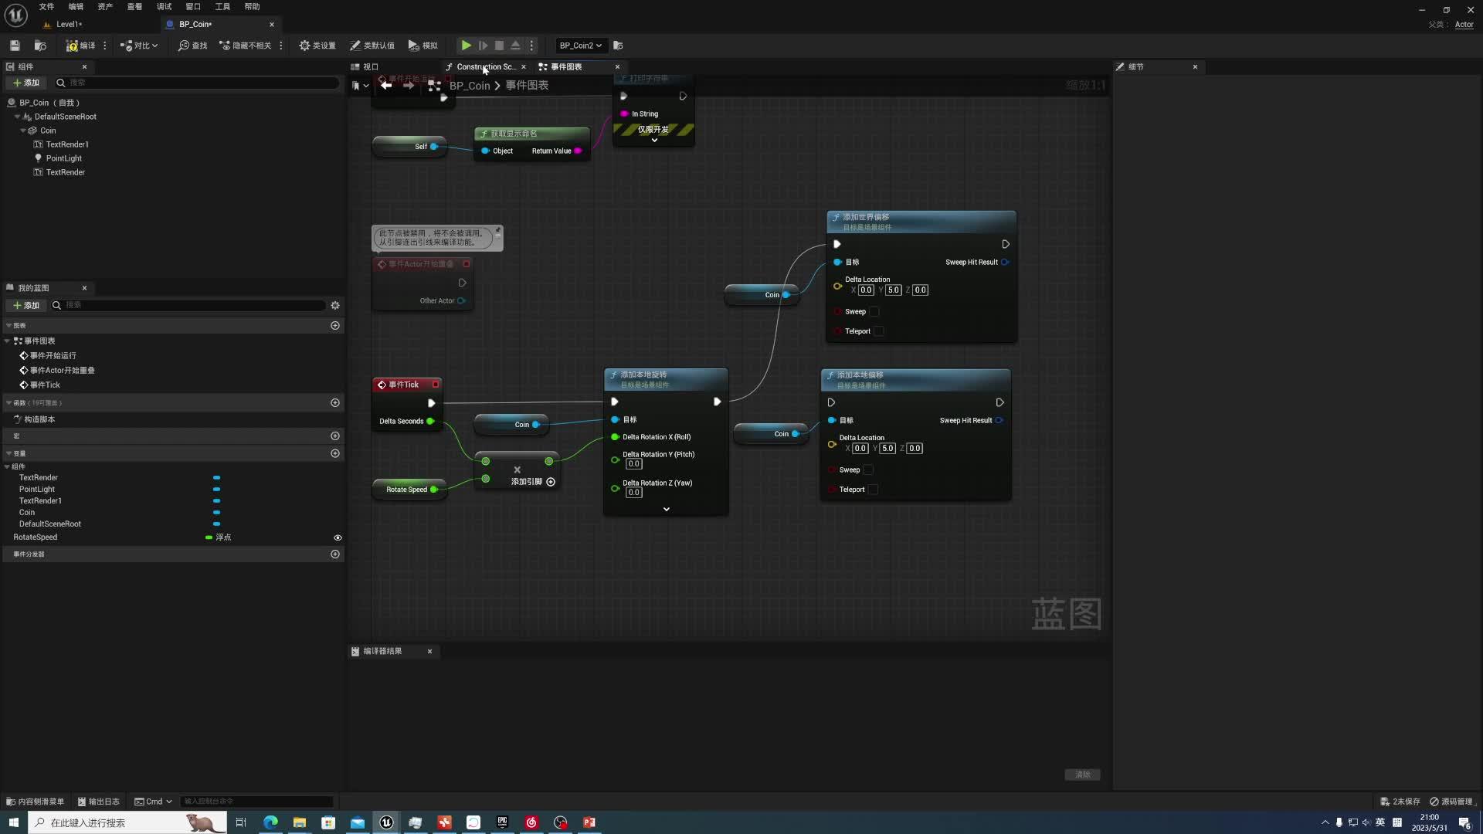The width and height of the screenshot is (1483, 834).
Task: Open the 对比 diff dropdown
Action: coord(139,46)
